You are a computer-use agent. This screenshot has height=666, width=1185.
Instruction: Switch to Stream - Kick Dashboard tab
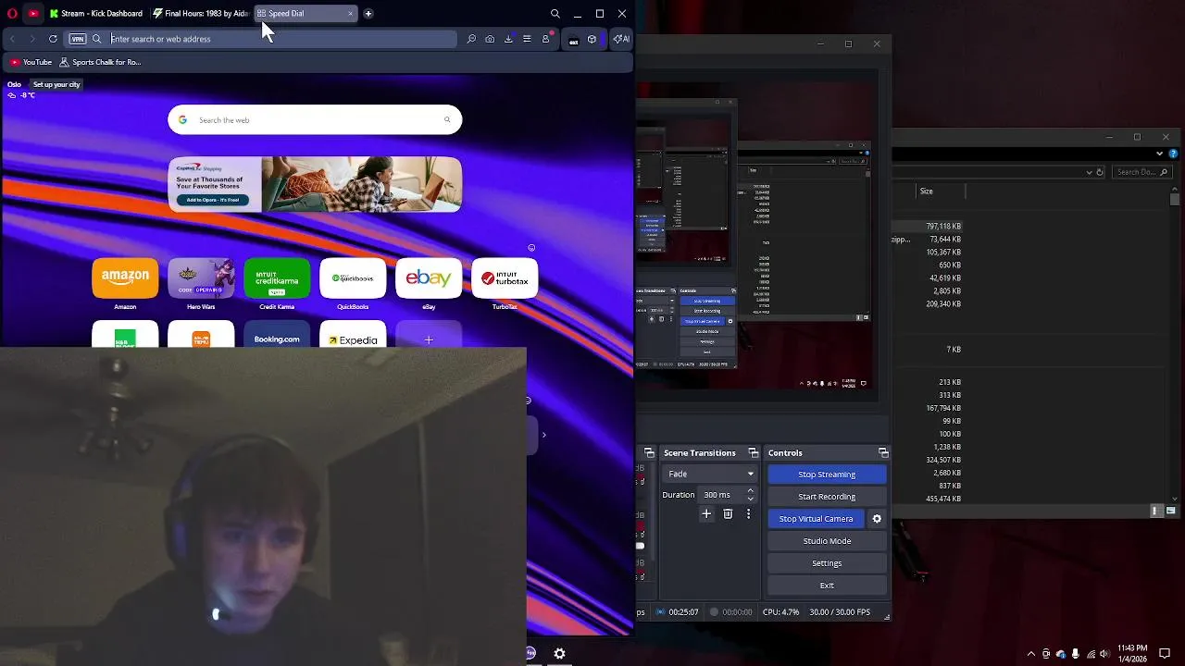point(96,14)
